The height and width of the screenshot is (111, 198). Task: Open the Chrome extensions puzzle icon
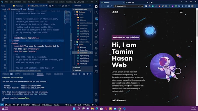coord(183,6)
